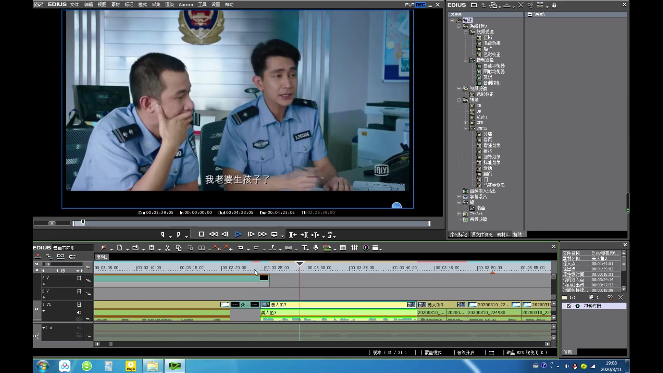Click the Save project floppy icon
Screen dimensions: 663x373
click(x=151, y=248)
